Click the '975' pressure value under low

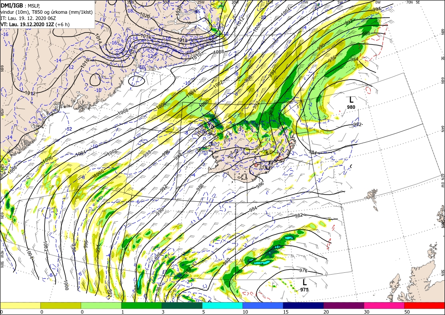click(x=304, y=290)
